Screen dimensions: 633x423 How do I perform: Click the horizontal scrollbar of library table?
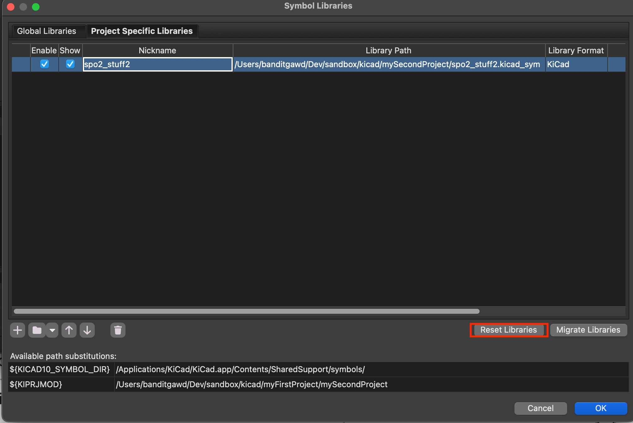tap(247, 311)
